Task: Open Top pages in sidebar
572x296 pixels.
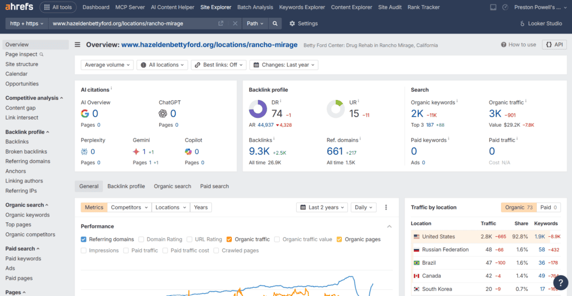Action: click(18, 225)
